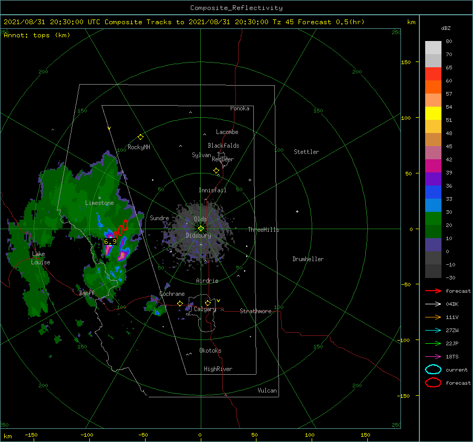Click the yellow diamond marker above Calgary
473x442 pixels.
pos(208,303)
